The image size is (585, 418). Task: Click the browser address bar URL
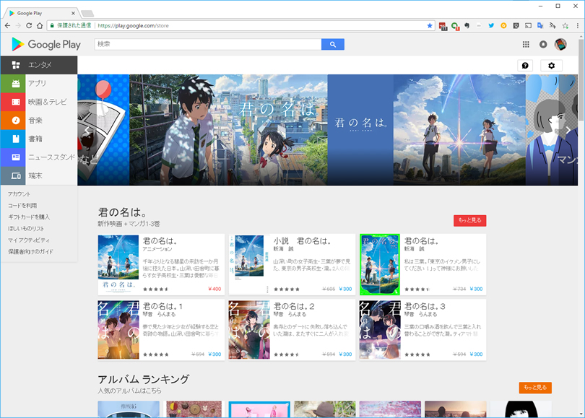tap(133, 26)
